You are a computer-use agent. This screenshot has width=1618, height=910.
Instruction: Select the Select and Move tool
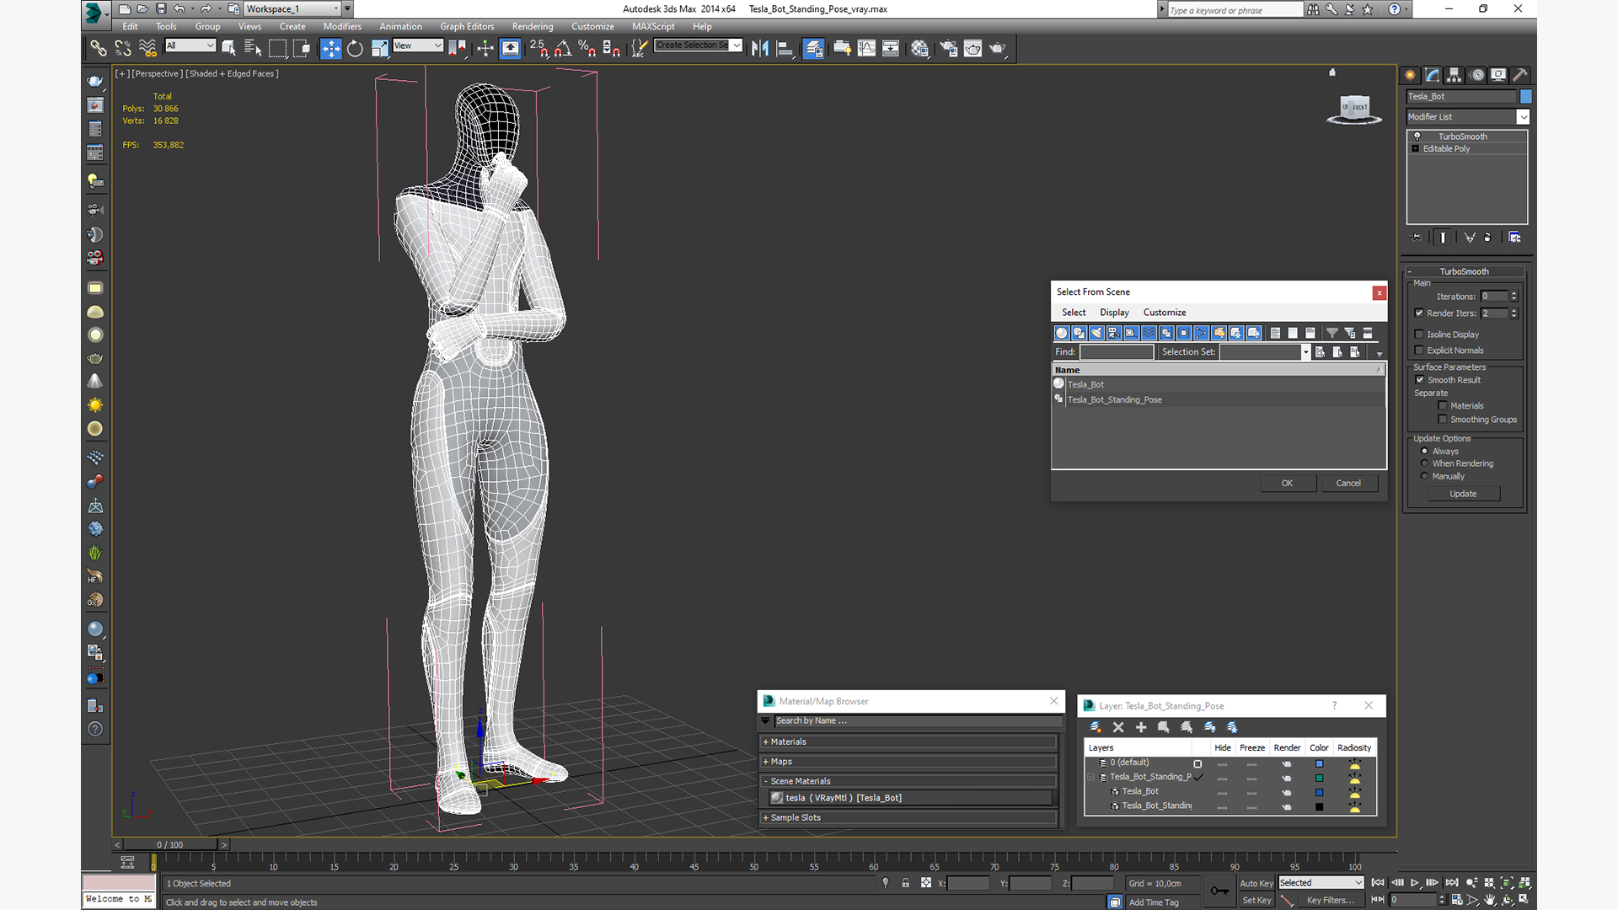click(331, 49)
